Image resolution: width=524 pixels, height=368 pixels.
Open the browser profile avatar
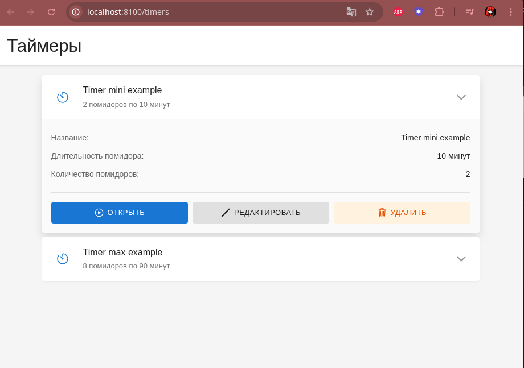[490, 12]
